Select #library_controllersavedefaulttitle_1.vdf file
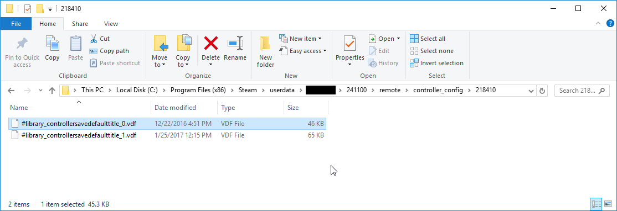Screen dimensions: 617x211 point(167,135)
